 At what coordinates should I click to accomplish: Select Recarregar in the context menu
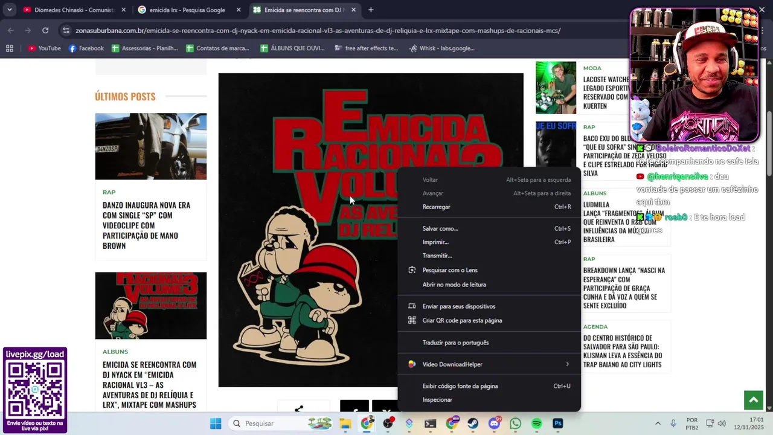point(489,207)
